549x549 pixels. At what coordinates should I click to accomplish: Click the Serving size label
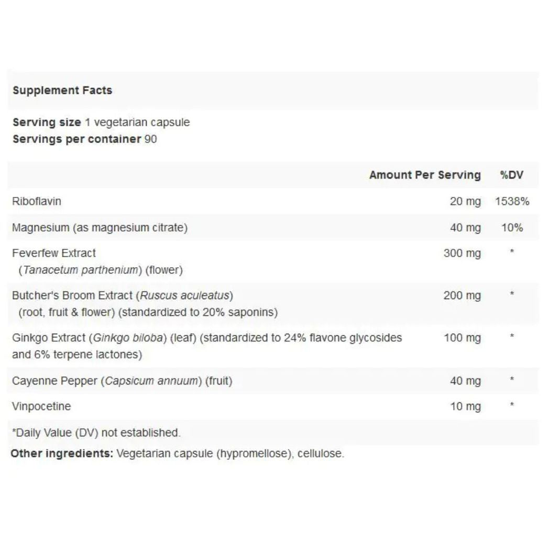[x=47, y=123]
